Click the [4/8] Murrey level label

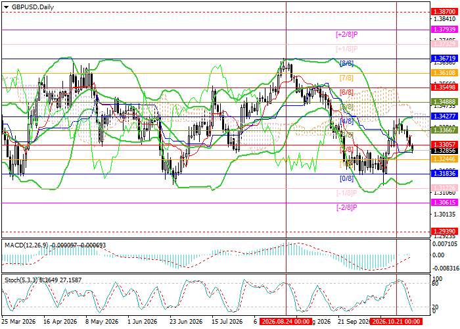point(346,121)
